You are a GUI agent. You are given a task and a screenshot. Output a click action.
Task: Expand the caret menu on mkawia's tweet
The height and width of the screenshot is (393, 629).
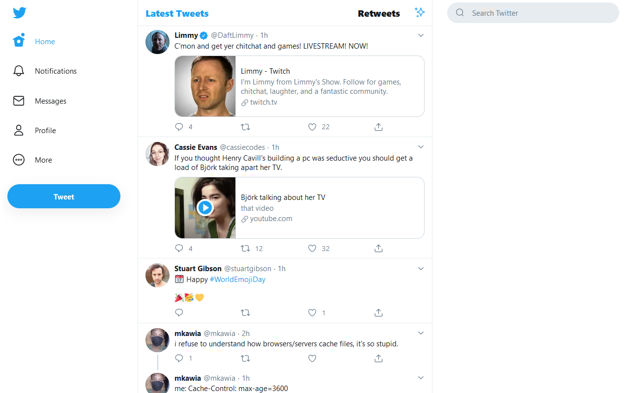point(421,333)
